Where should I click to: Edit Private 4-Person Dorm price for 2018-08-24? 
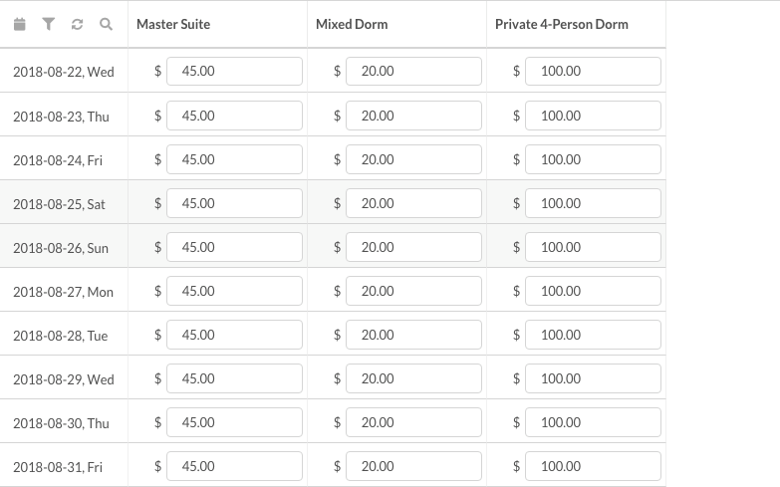point(593,159)
